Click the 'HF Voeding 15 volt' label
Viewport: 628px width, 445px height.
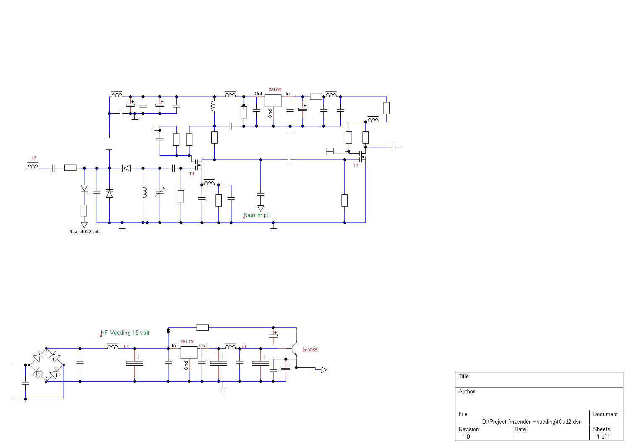(x=125, y=333)
